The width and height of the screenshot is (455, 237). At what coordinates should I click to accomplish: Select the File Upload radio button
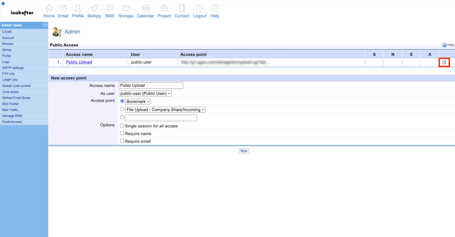coord(122,109)
